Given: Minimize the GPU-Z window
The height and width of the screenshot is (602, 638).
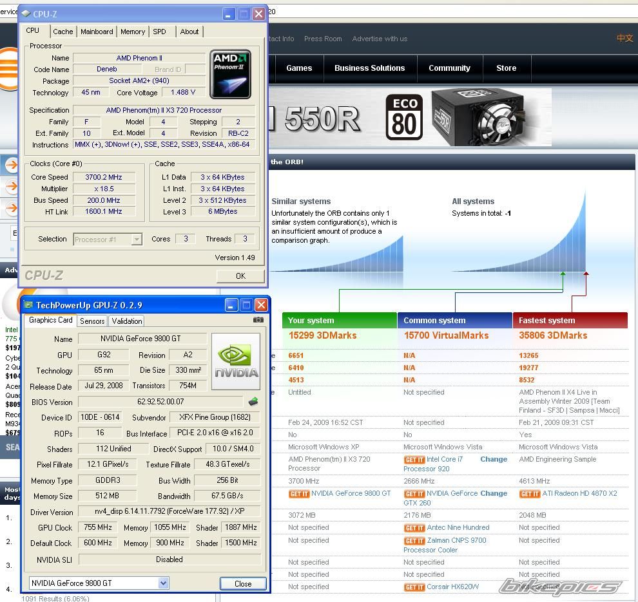Looking at the screenshot, I should tap(231, 305).
